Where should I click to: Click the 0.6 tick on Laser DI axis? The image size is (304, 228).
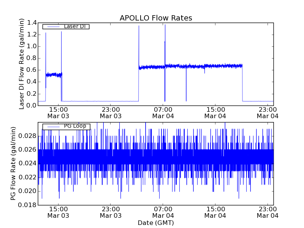pos(32,70)
